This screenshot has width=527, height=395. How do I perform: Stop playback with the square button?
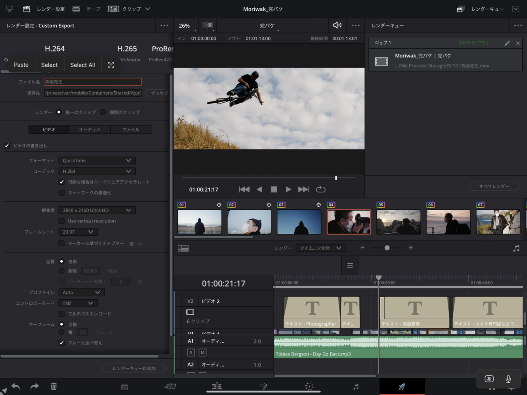pyautogui.click(x=274, y=189)
